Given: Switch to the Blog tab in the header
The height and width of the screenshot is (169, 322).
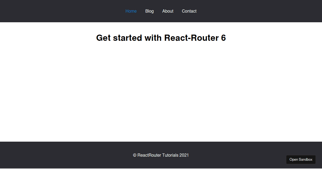Looking at the screenshot, I should [149, 11].
